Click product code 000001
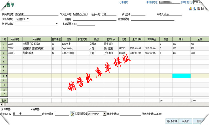Screen dimensions: 209x125 coord(11,44)
